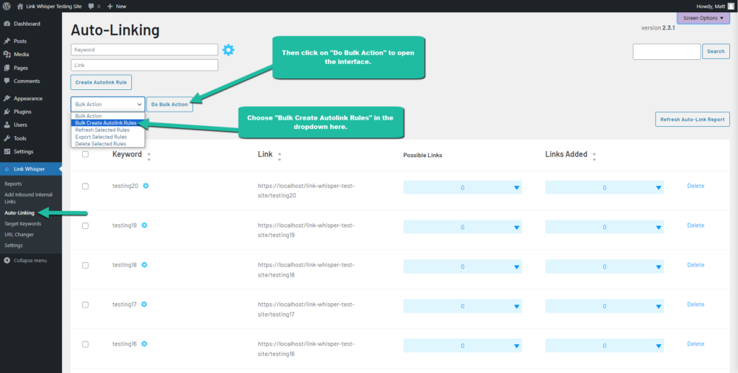Check the testing19 row checkbox

85,226
